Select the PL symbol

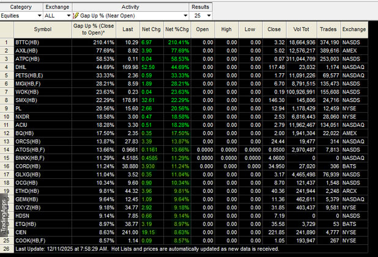click(18, 109)
